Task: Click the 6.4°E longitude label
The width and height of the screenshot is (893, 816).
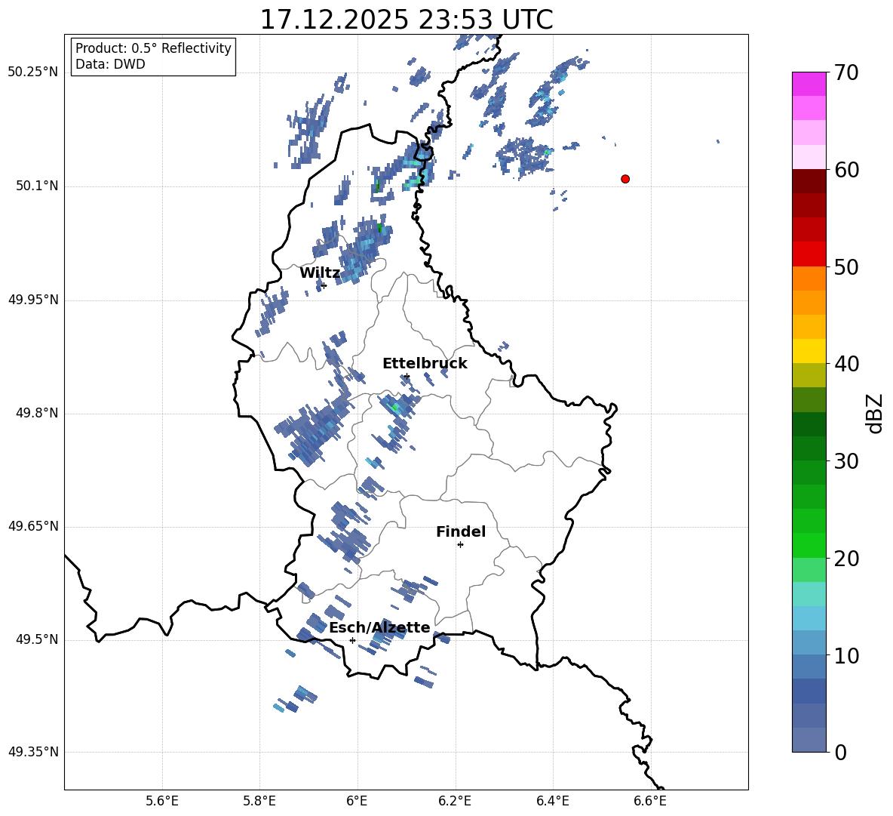Action: coord(552,801)
